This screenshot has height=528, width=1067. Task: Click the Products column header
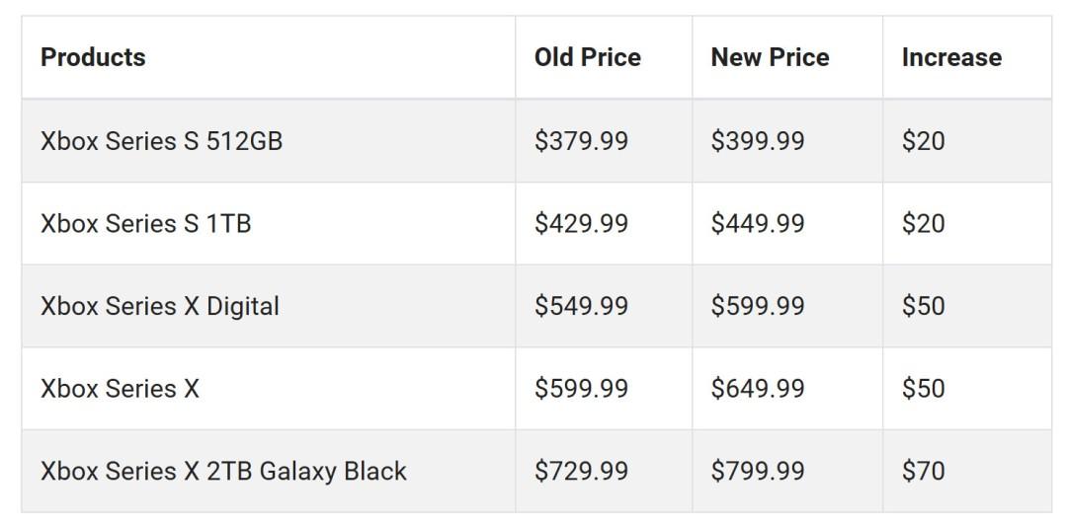coord(93,58)
